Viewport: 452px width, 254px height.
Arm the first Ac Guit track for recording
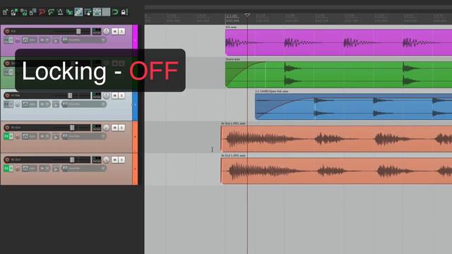(7, 127)
